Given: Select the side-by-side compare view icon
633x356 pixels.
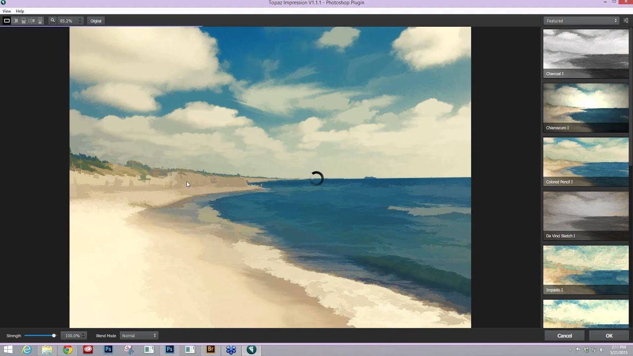Looking at the screenshot, I should coord(32,21).
